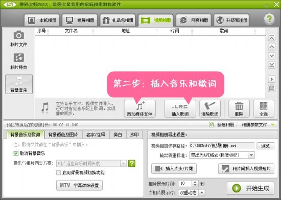Click 插入片头/片尾 button
Screen dimensions: 281x200
pyautogui.click(x=174, y=169)
